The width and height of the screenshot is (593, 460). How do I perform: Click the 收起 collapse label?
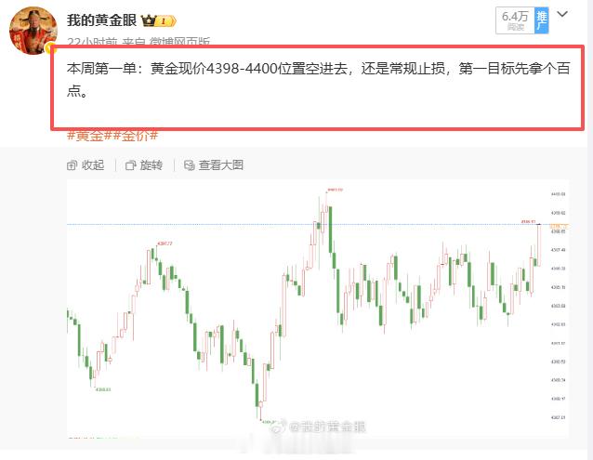point(93,165)
